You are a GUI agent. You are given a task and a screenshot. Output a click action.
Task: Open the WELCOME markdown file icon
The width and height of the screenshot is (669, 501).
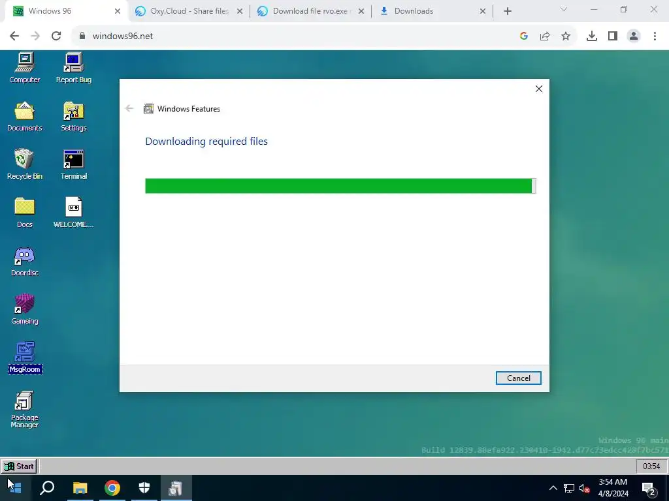(x=73, y=213)
